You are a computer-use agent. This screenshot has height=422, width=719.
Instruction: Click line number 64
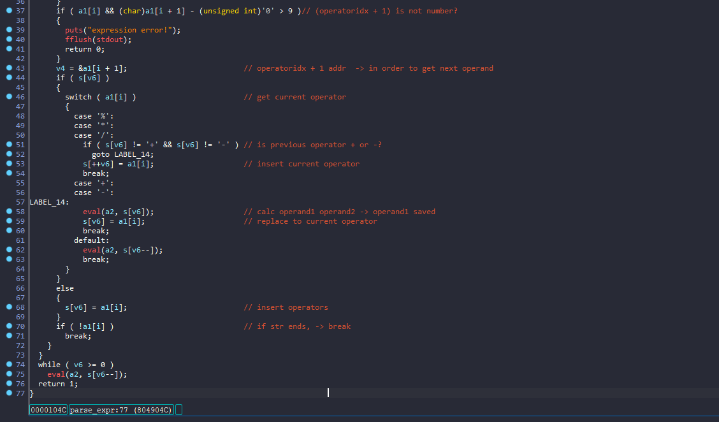(x=20, y=269)
